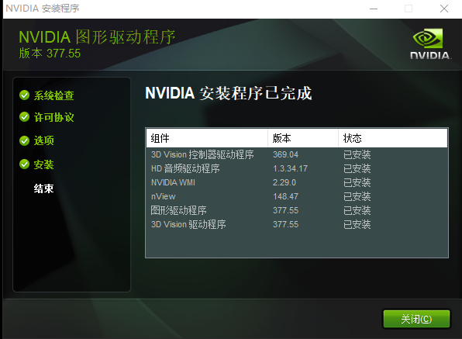Select the 3D Vision 驱动程序 row
462x339 pixels.
297,224
